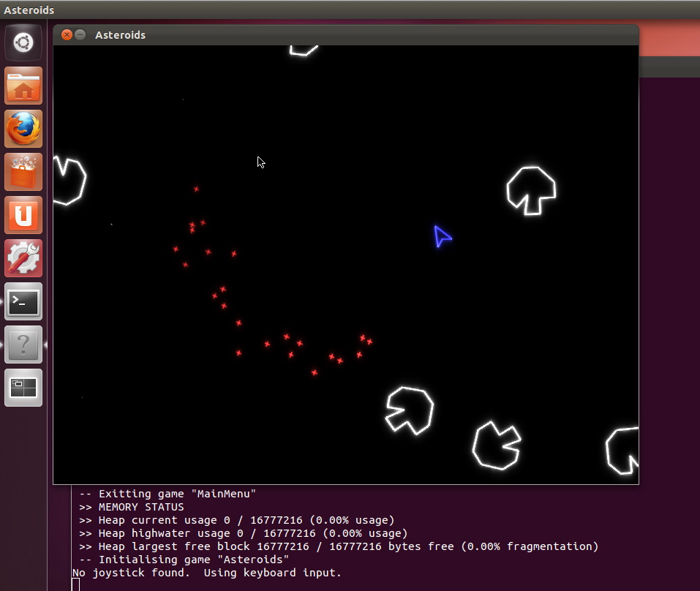Click the 'MEMORY STATUS' terminal line

tap(131, 507)
